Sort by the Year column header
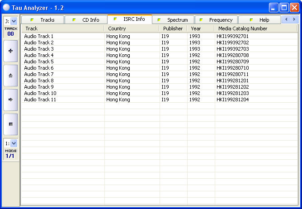This screenshot has width=302, height=209. [200, 28]
